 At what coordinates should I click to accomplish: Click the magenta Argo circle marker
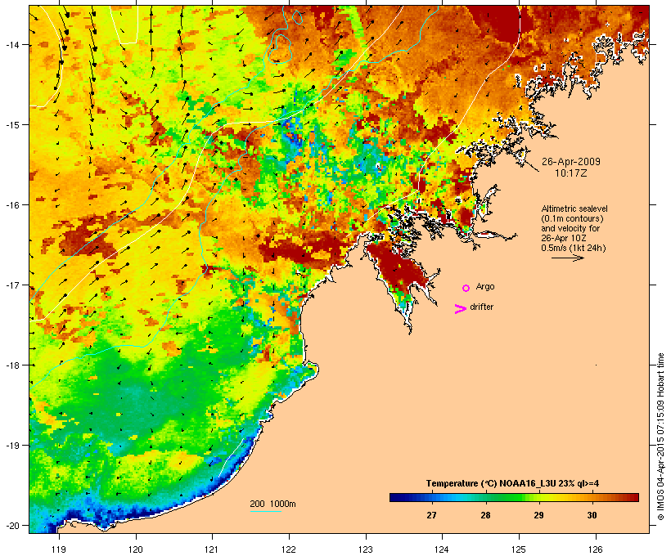(466, 289)
